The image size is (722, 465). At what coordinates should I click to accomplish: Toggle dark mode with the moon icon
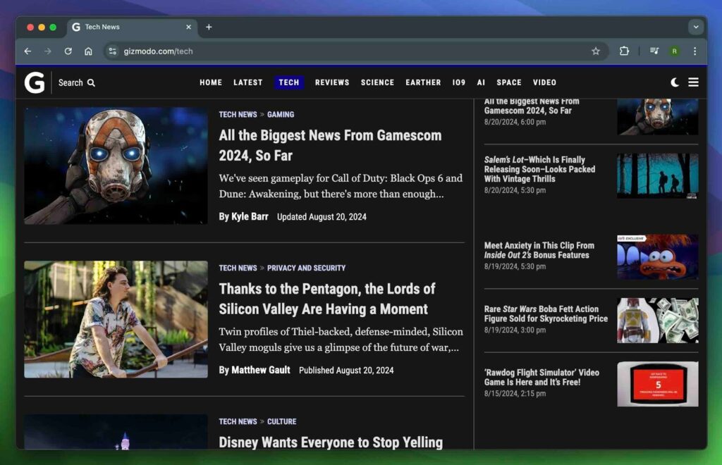675,82
